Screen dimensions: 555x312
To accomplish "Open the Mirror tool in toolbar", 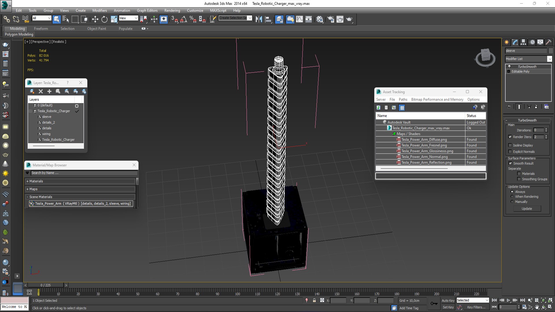I will coord(259,19).
